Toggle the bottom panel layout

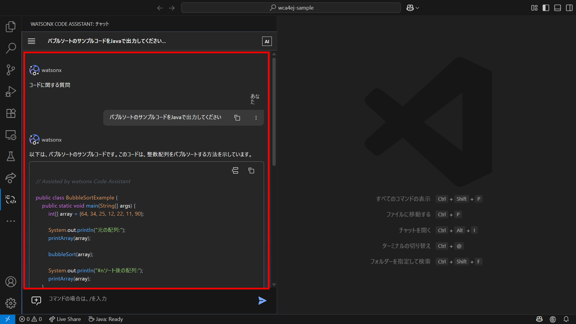click(558, 8)
